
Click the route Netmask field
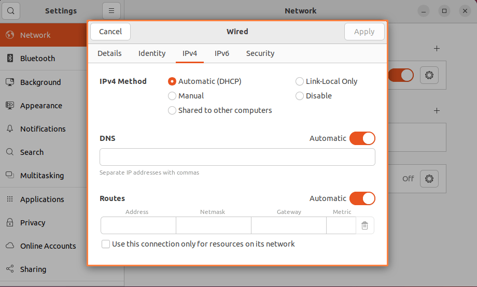[x=214, y=225]
